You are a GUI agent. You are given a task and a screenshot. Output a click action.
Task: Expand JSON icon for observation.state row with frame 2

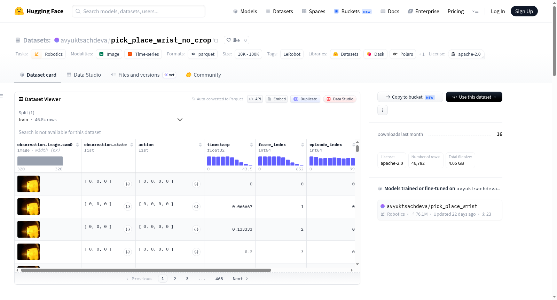pos(128,229)
